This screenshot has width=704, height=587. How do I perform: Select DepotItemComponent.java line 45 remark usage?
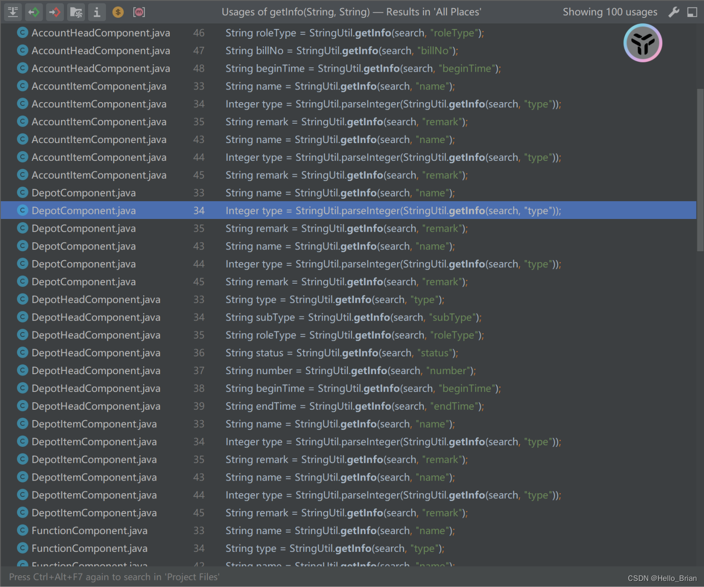(348, 513)
